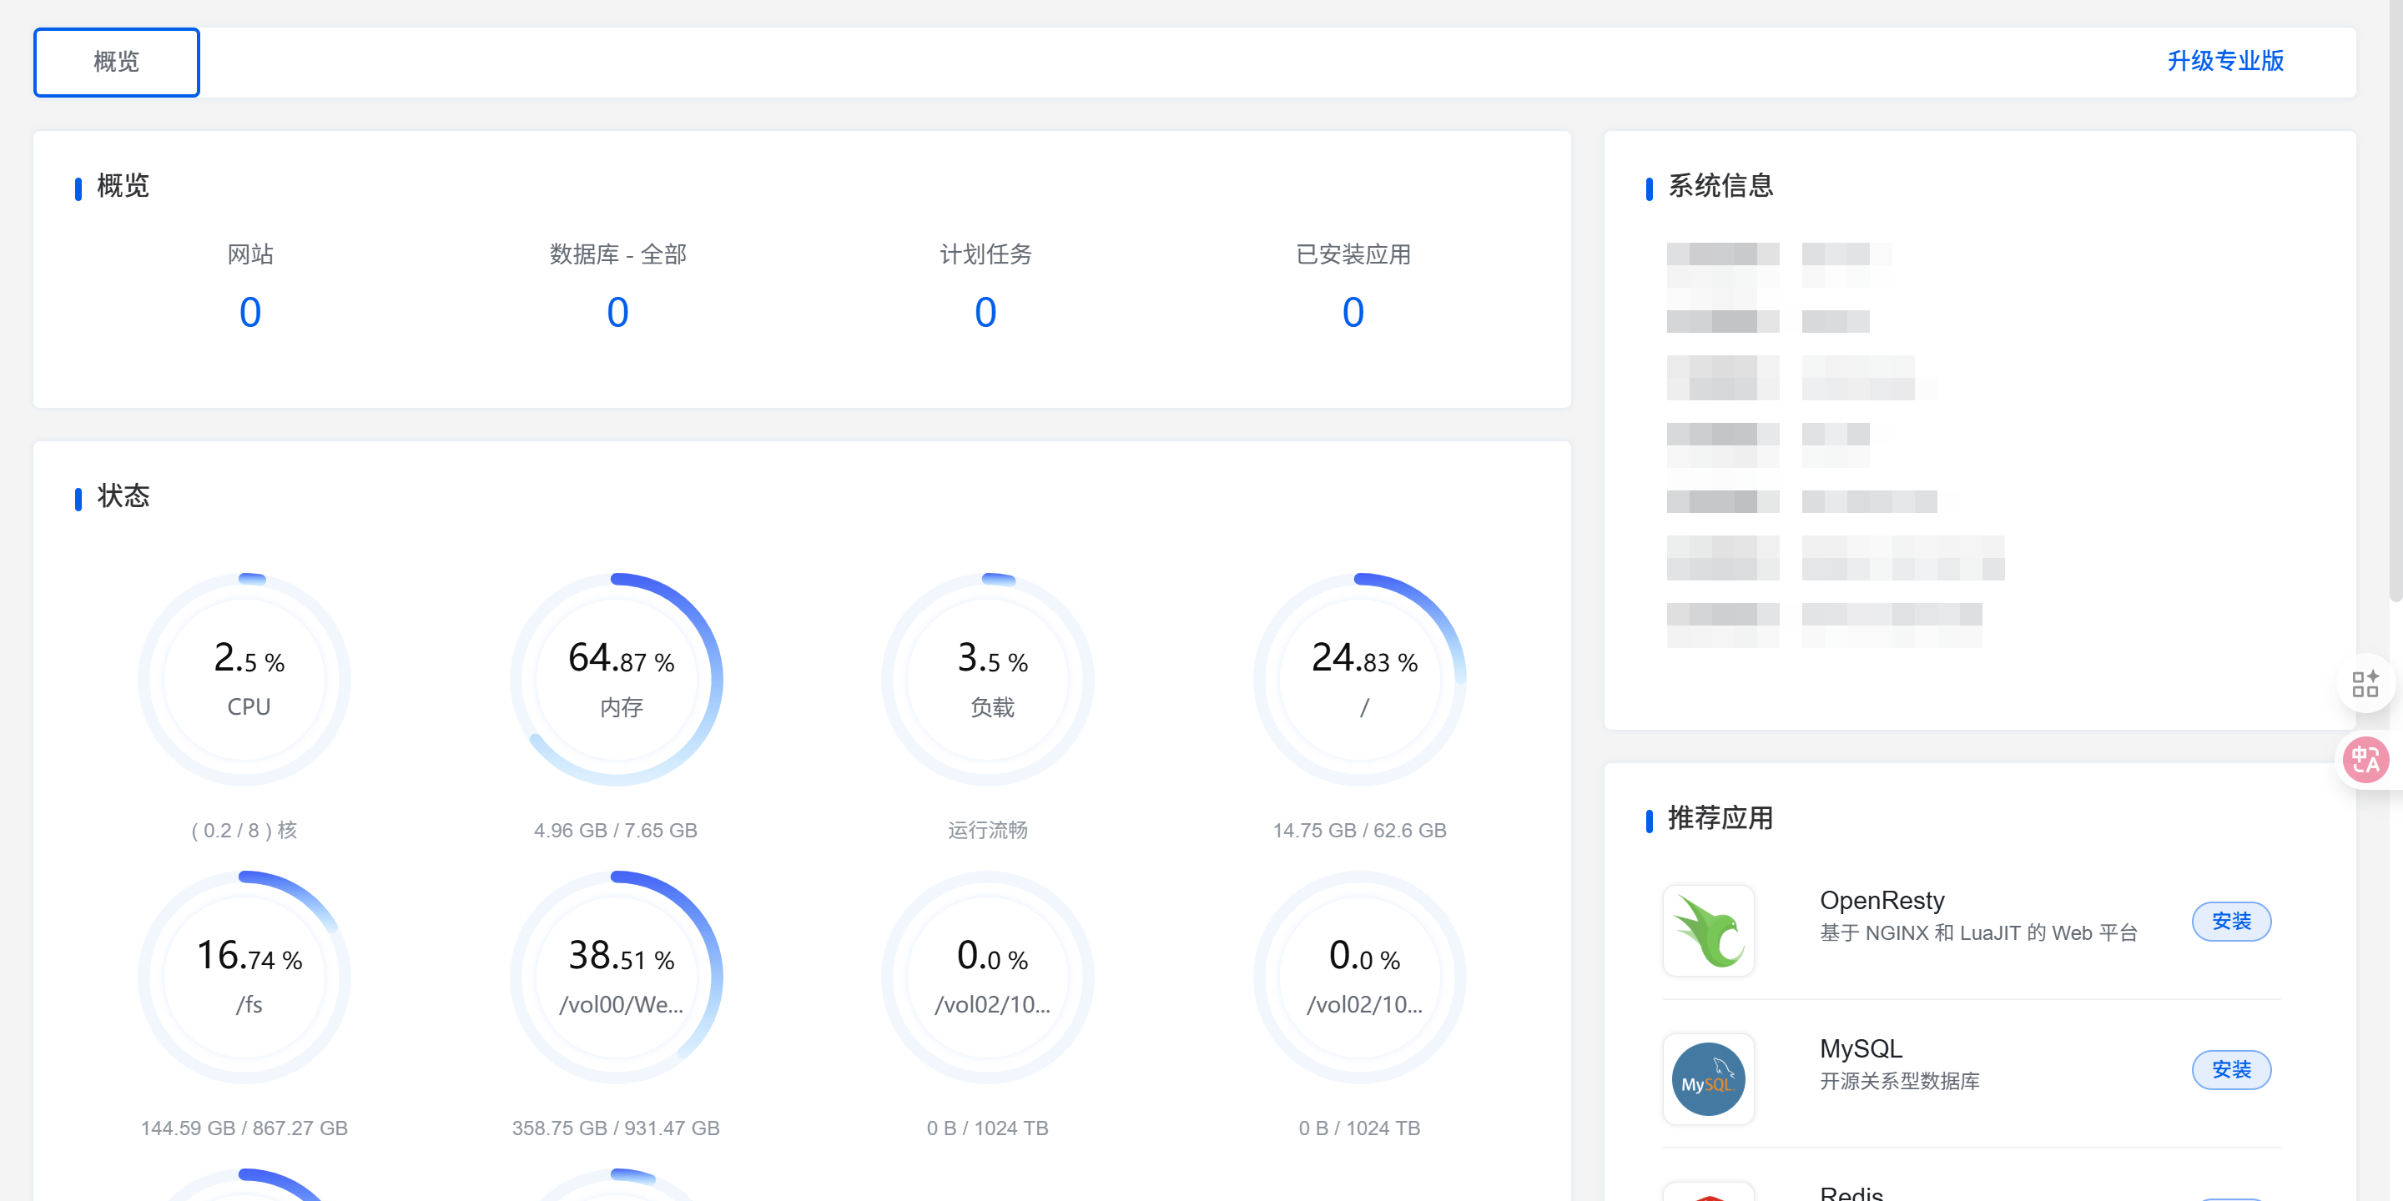Viewport: 2403px width, 1201px height.
Task: Click the memory usage gauge
Action: [x=618, y=681]
